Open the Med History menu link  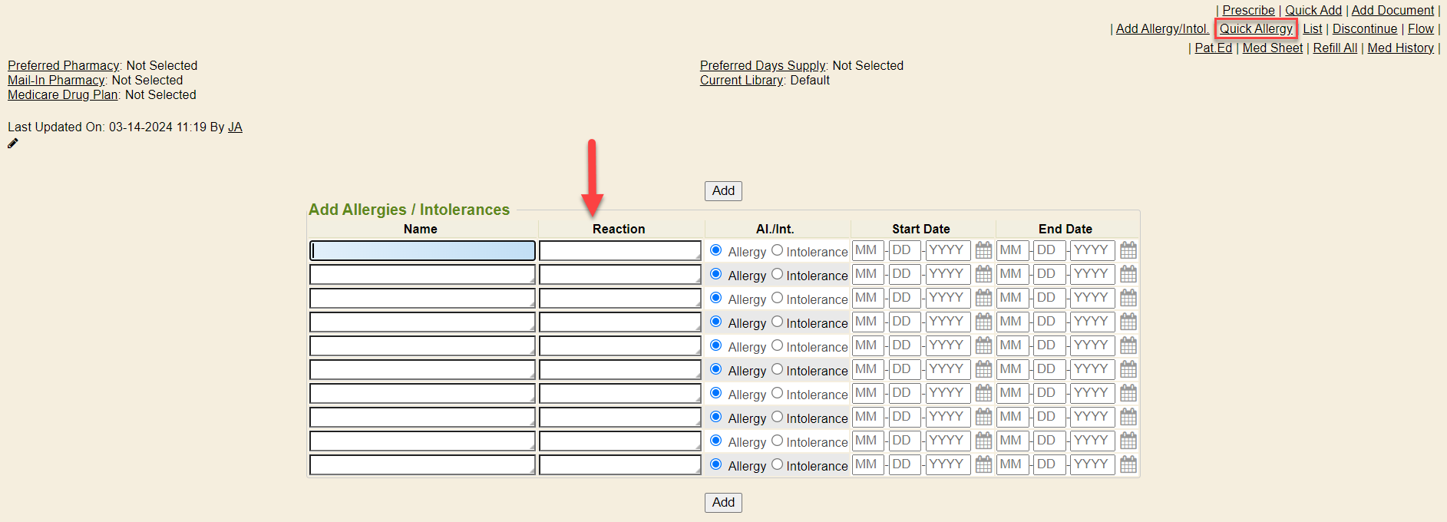(1400, 48)
